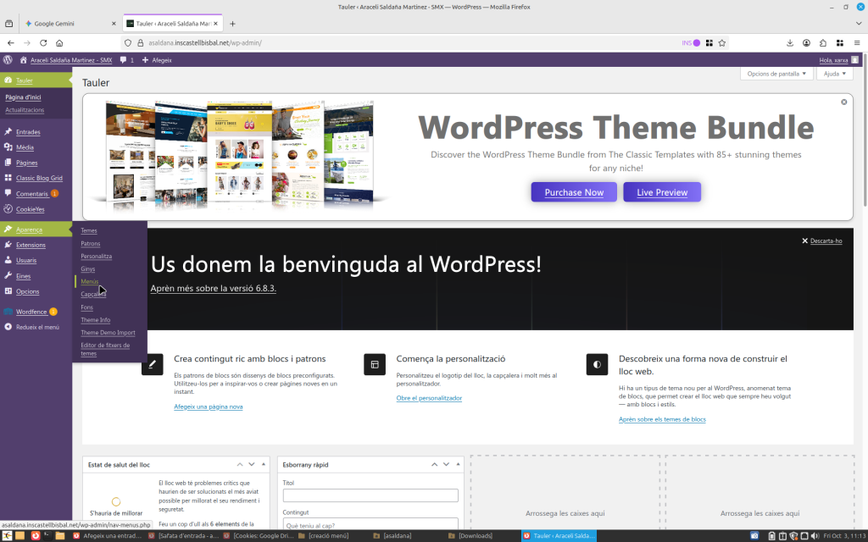This screenshot has height=542, width=868.
Task: Click the Títol input field in Esborrany ràpid
Action: point(370,495)
